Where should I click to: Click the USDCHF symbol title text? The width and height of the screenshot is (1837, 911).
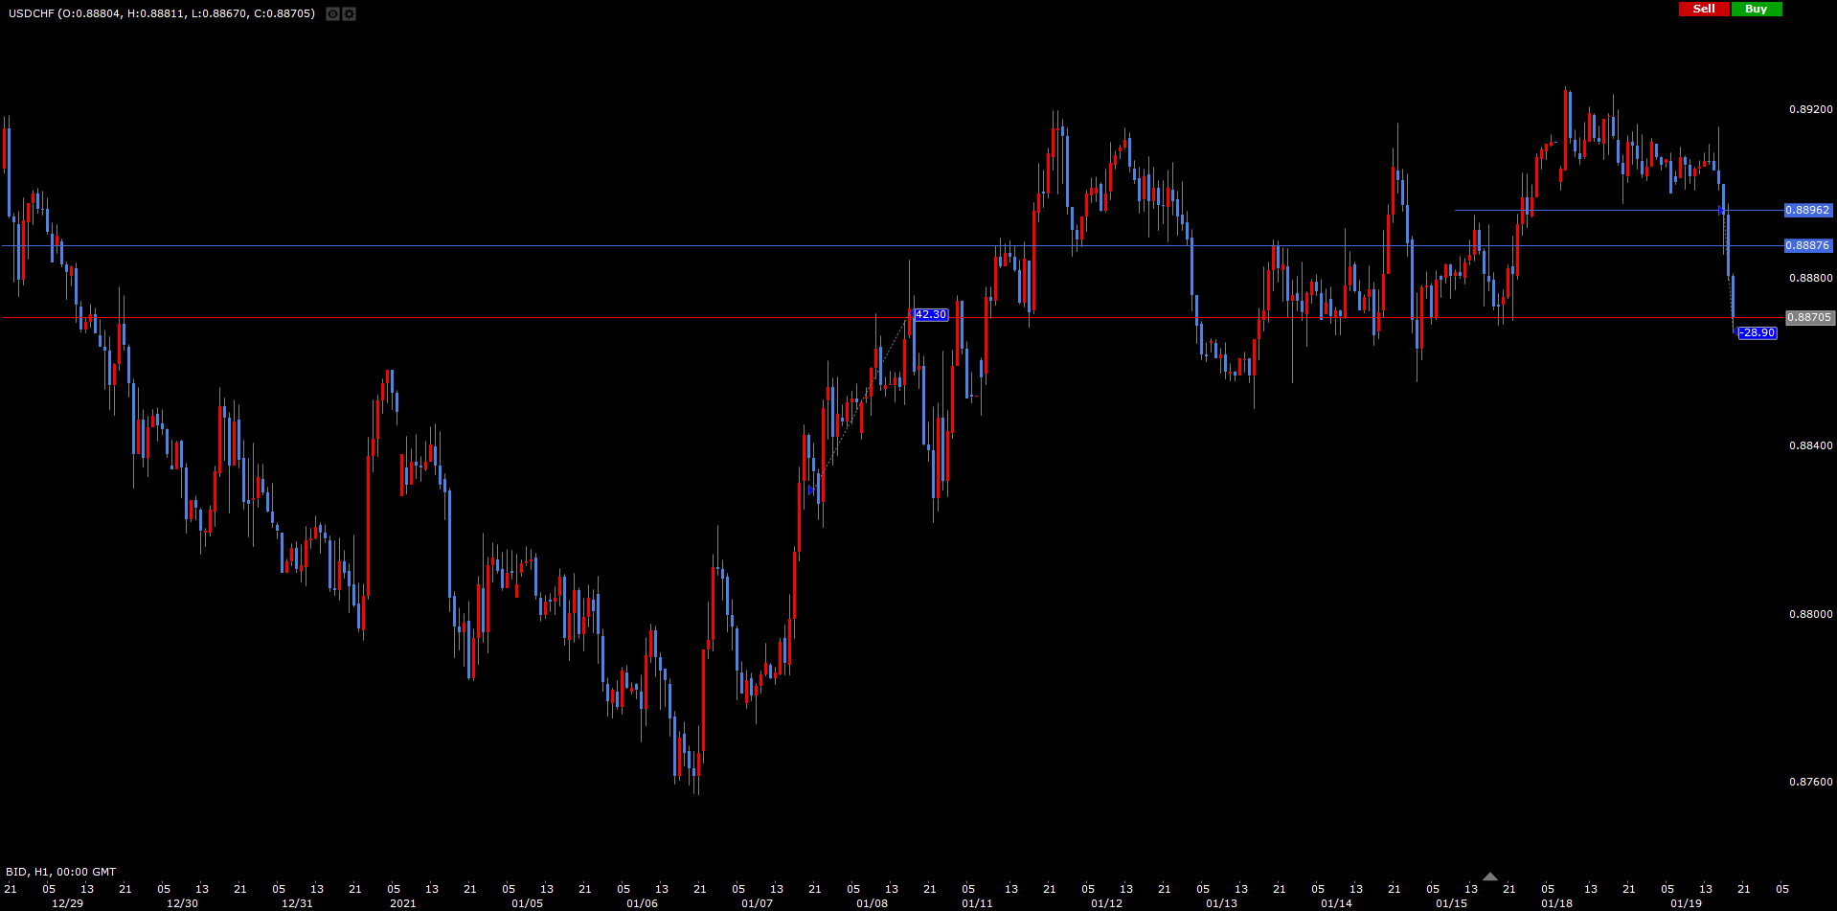31,13
